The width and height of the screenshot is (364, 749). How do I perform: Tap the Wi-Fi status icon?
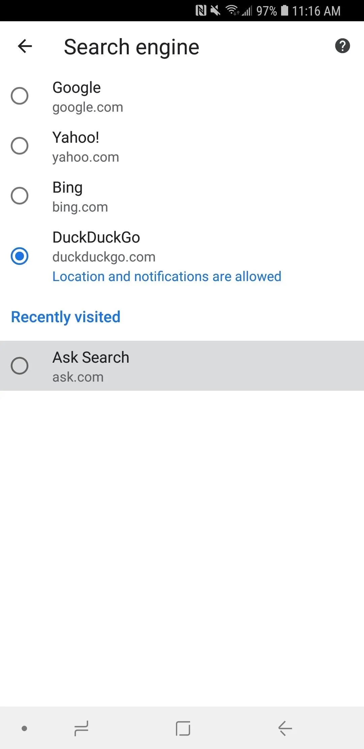232,10
